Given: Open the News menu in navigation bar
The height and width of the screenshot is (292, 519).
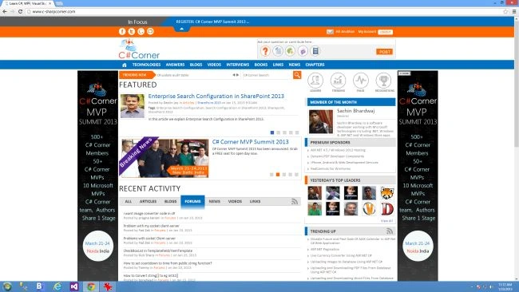Looking at the screenshot, I should point(295,65).
